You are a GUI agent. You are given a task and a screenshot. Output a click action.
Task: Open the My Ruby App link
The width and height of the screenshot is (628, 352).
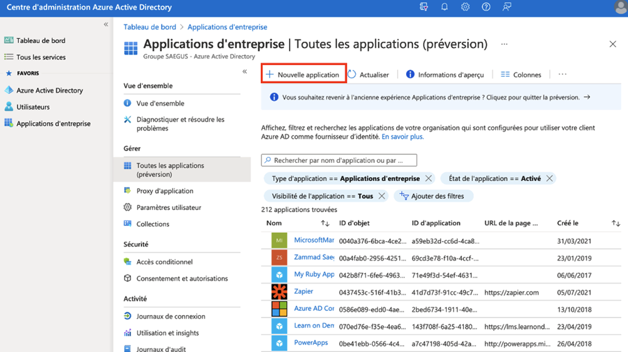click(x=314, y=274)
